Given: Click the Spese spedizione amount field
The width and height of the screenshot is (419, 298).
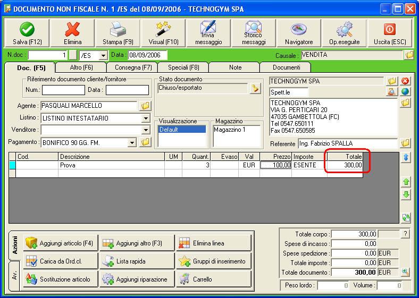Looking at the screenshot, I should 354,253.
